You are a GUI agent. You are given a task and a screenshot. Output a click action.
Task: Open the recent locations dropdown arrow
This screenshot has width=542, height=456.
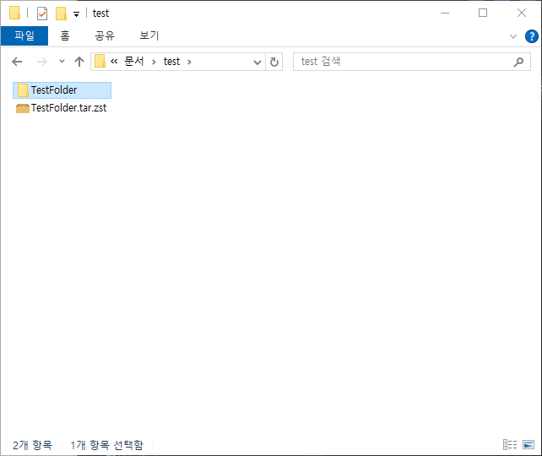(62, 62)
